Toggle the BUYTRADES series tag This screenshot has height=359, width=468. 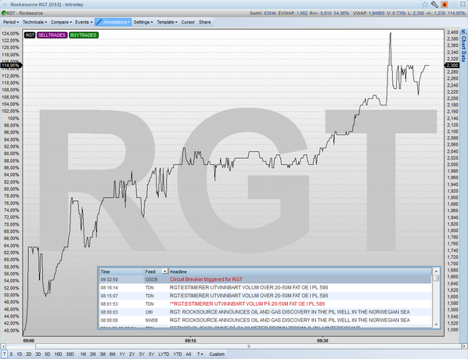84,35
